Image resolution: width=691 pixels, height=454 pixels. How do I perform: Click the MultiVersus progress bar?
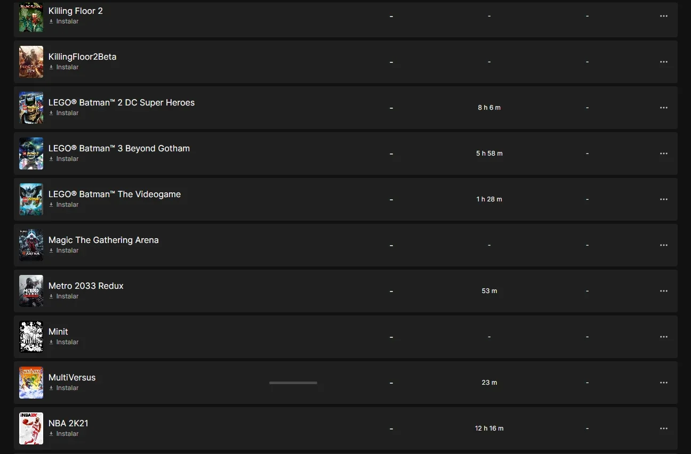click(x=293, y=383)
